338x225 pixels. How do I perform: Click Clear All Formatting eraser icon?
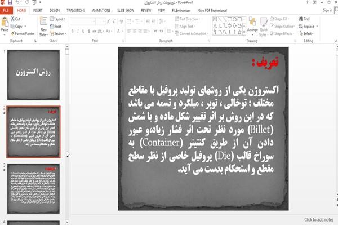[121, 21]
